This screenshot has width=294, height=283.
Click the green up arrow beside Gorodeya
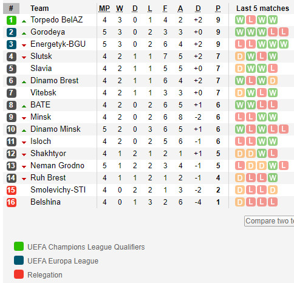(x=24, y=33)
